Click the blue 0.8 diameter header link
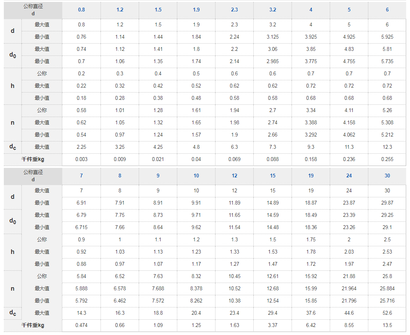410x335 pixels. (x=81, y=10)
